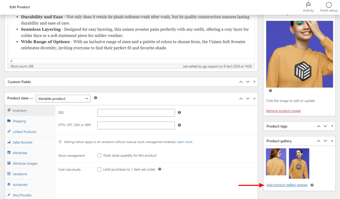Viewport: 340px width, 199px height.
Task: Select the Shipping truck icon in sidebar
Action: [9, 121]
